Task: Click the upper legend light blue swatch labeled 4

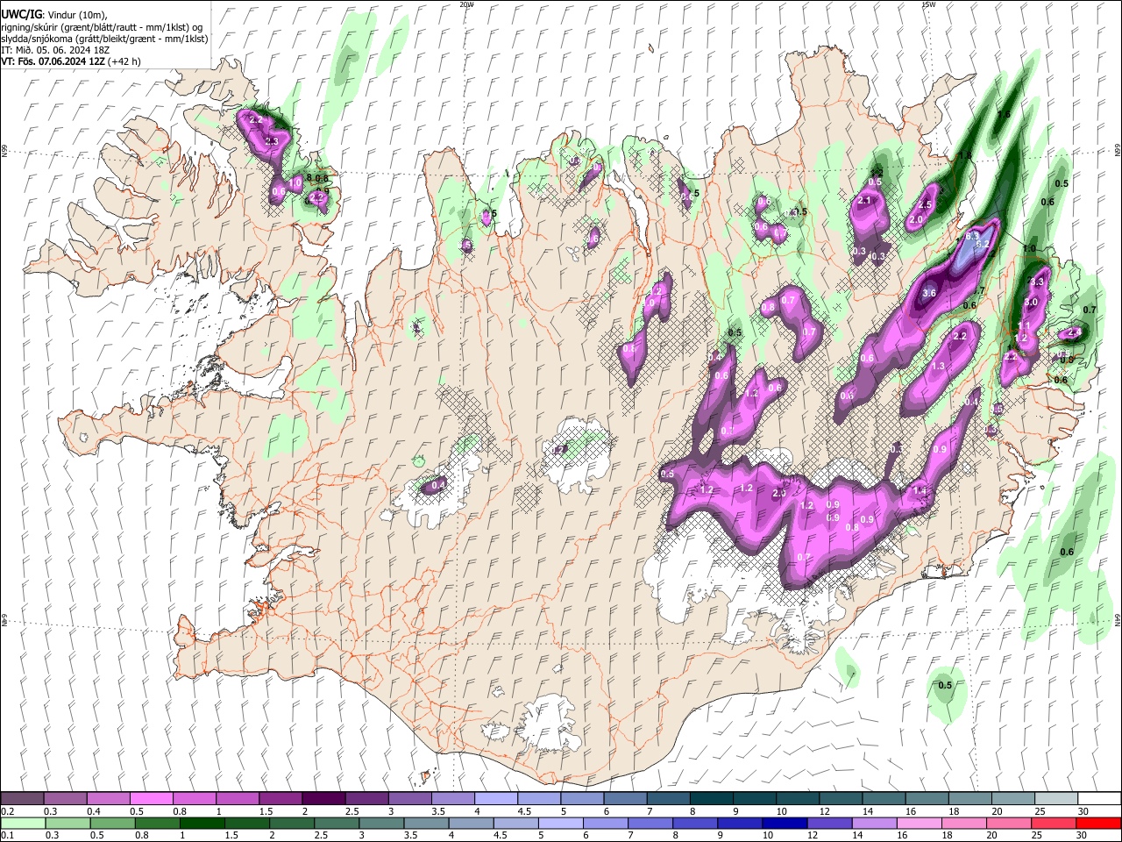Action: pyautogui.click(x=496, y=798)
